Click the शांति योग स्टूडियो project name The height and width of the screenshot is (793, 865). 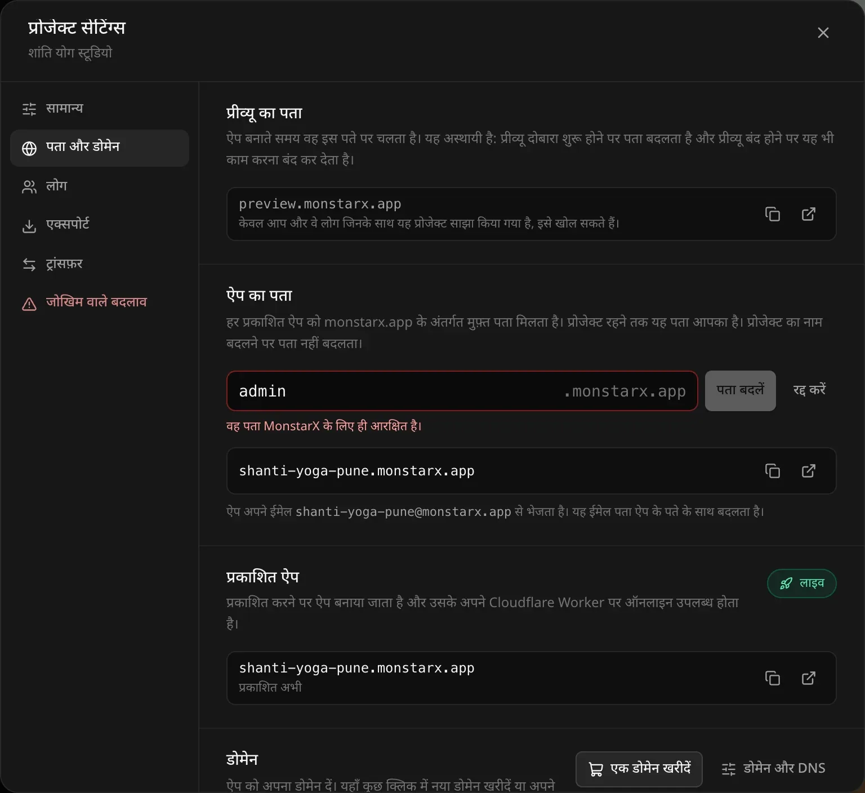coord(70,53)
